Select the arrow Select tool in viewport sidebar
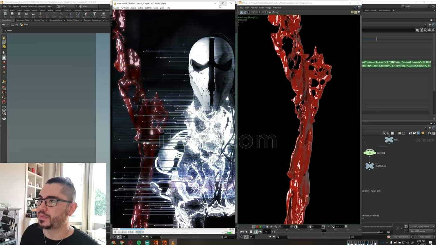 4,53
